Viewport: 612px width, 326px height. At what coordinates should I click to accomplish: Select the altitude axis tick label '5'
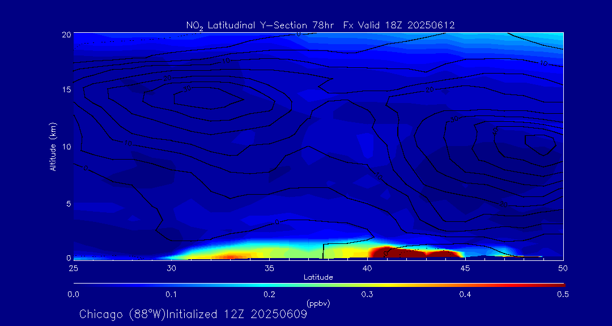69,203
